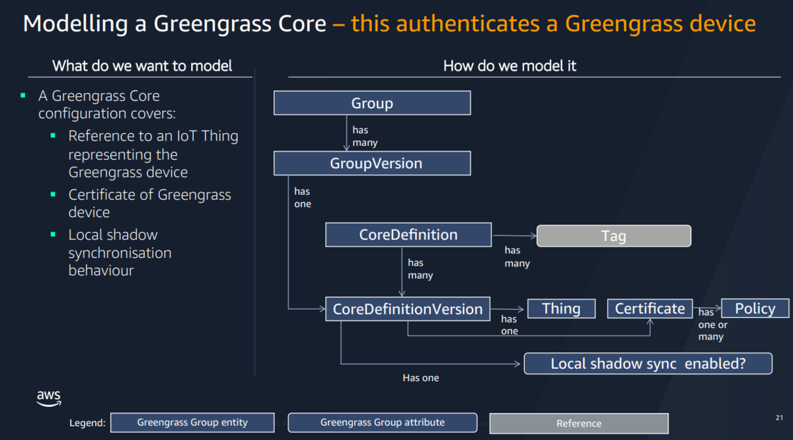This screenshot has height=440, width=793.
Task: Click the 'Certificate of Greengrass device' bullet
Action: (150, 203)
